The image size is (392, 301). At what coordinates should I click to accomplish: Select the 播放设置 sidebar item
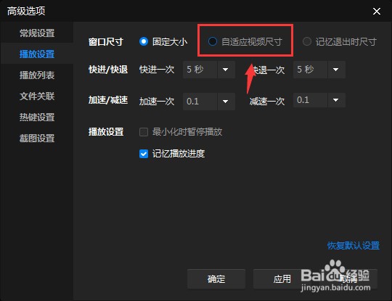pos(37,54)
